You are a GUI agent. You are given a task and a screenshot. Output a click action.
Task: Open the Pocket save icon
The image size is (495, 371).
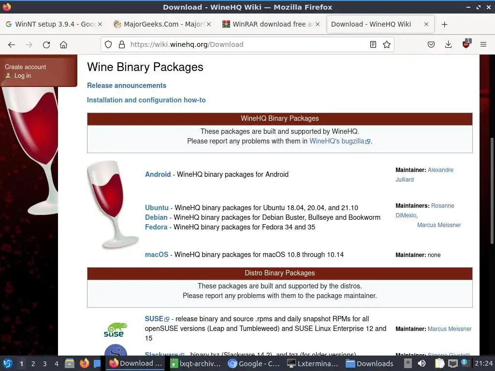(x=431, y=44)
